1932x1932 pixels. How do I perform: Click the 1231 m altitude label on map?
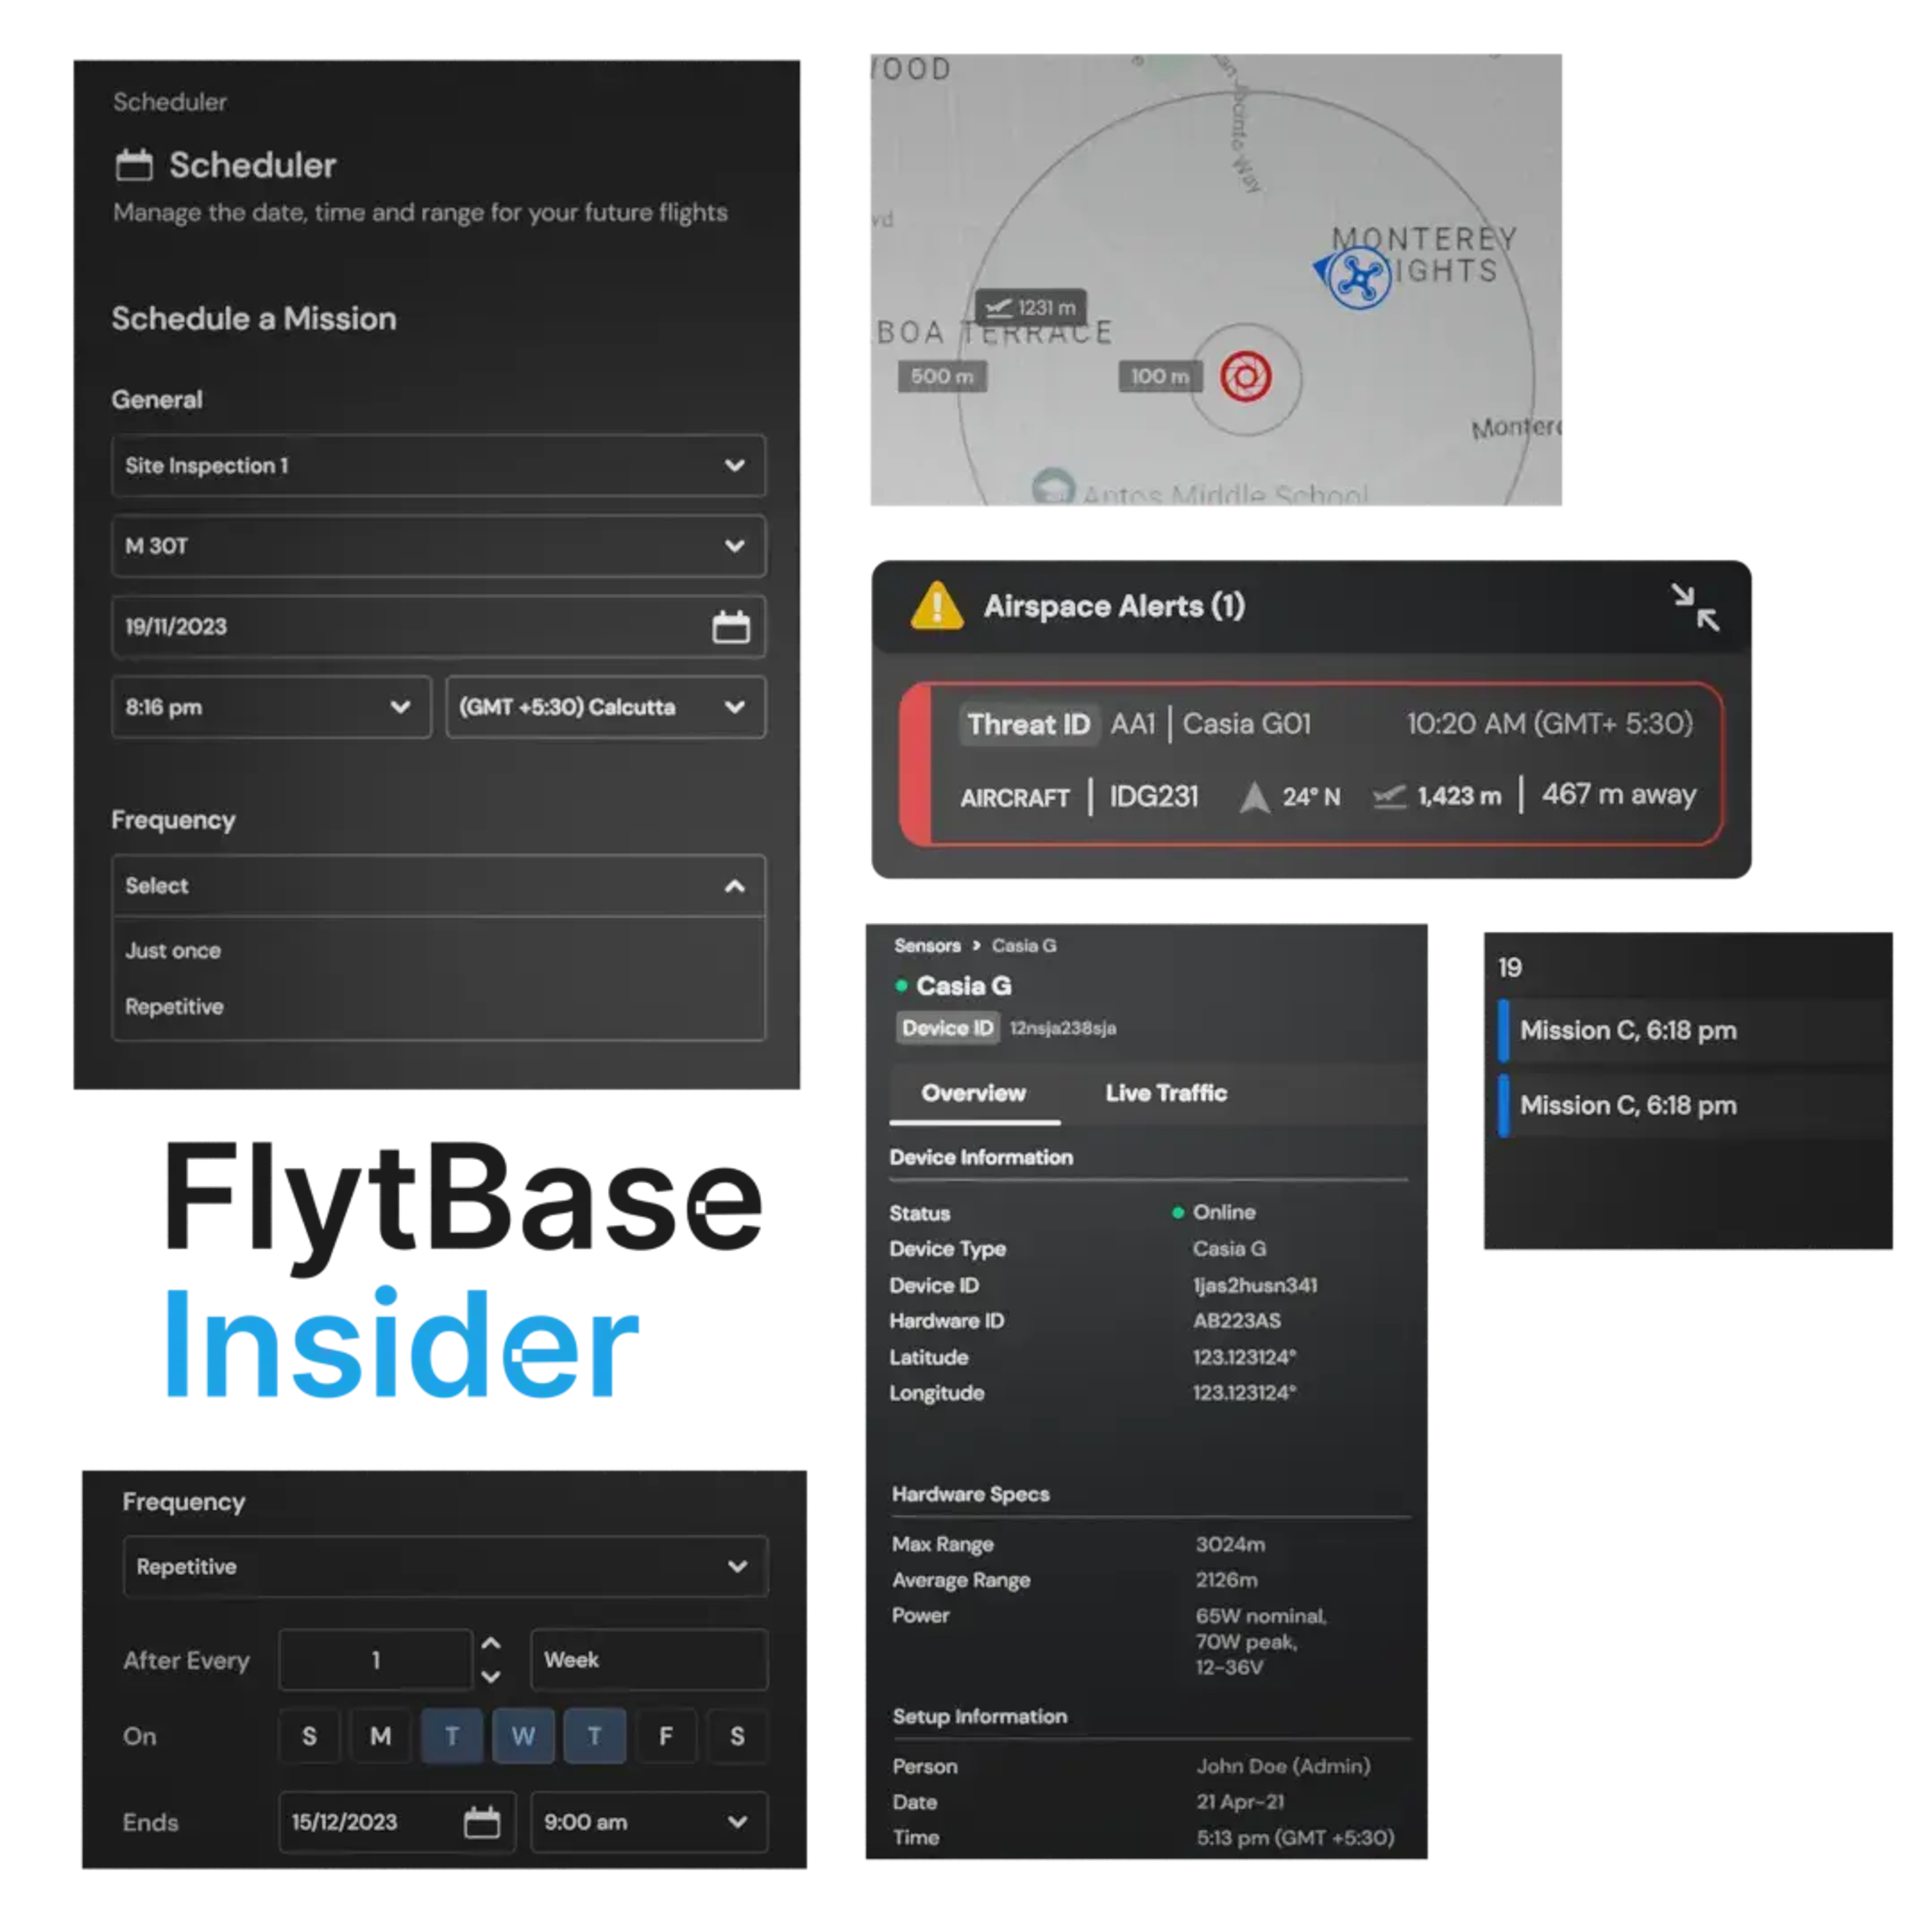(x=1031, y=307)
